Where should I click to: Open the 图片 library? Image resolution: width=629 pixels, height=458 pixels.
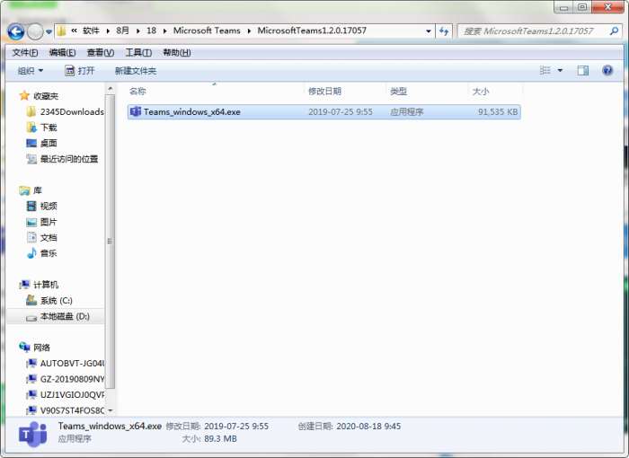pyautogui.click(x=49, y=222)
